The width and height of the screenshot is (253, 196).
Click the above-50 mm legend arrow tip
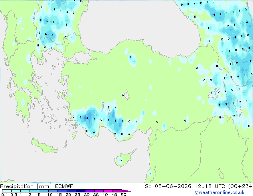(126, 191)
